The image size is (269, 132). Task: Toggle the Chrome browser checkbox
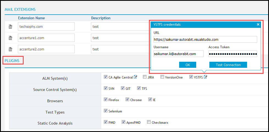point(127,99)
